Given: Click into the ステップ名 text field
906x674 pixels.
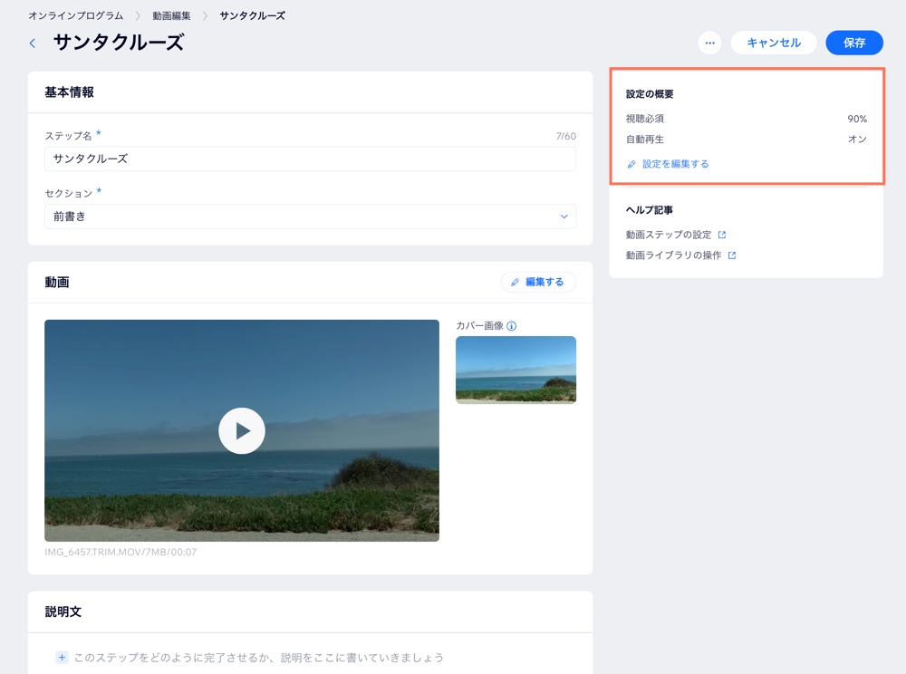Looking at the screenshot, I should [310, 159].
